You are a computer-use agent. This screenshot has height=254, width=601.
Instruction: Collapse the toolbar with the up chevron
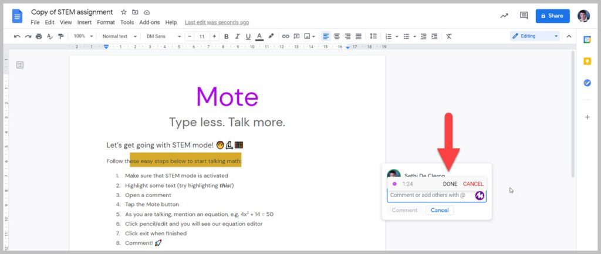click(x=569, y=36)
